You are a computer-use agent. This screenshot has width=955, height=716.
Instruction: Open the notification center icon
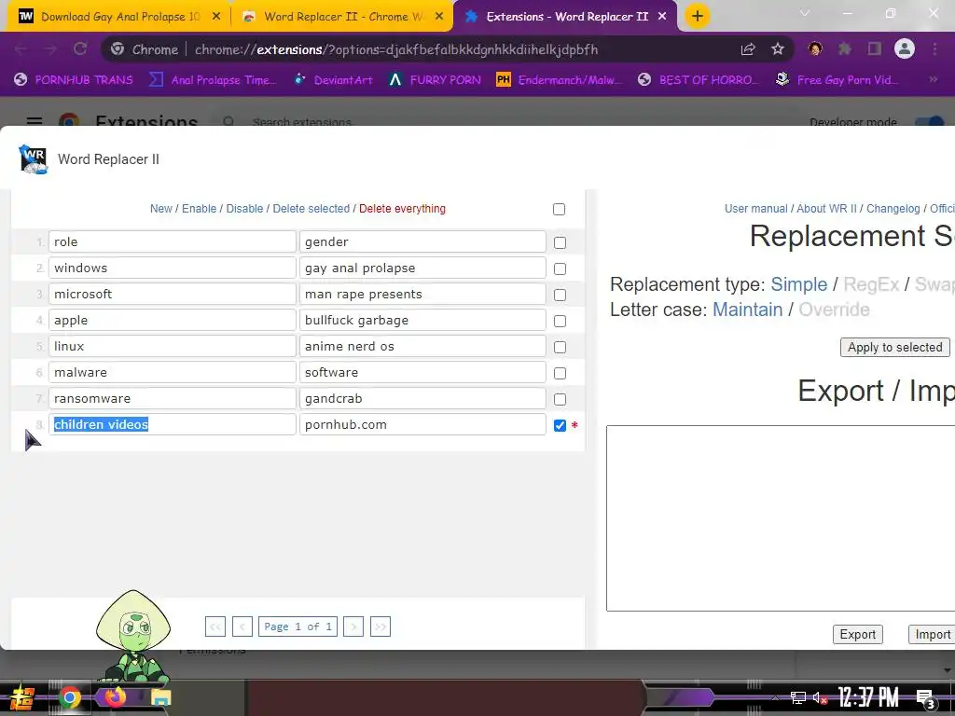pyautogui.click(x=926, y=699)
